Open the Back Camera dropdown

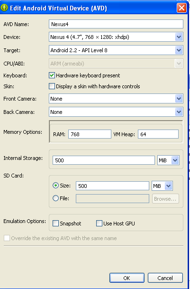[x=116, y=112]
